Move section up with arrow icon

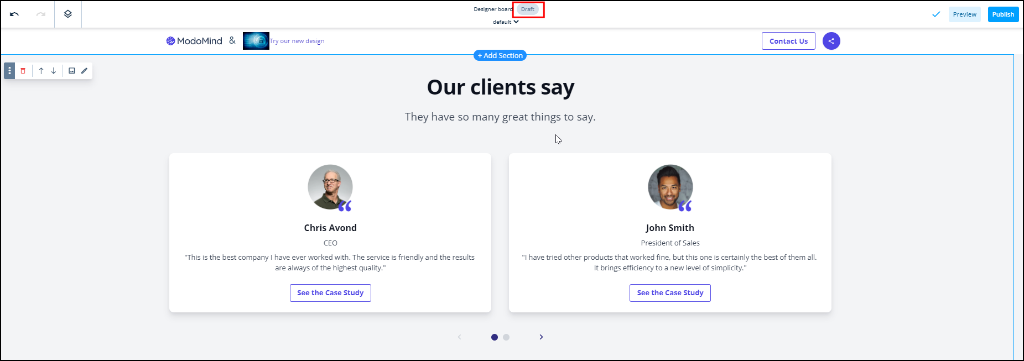pos(41,71)
